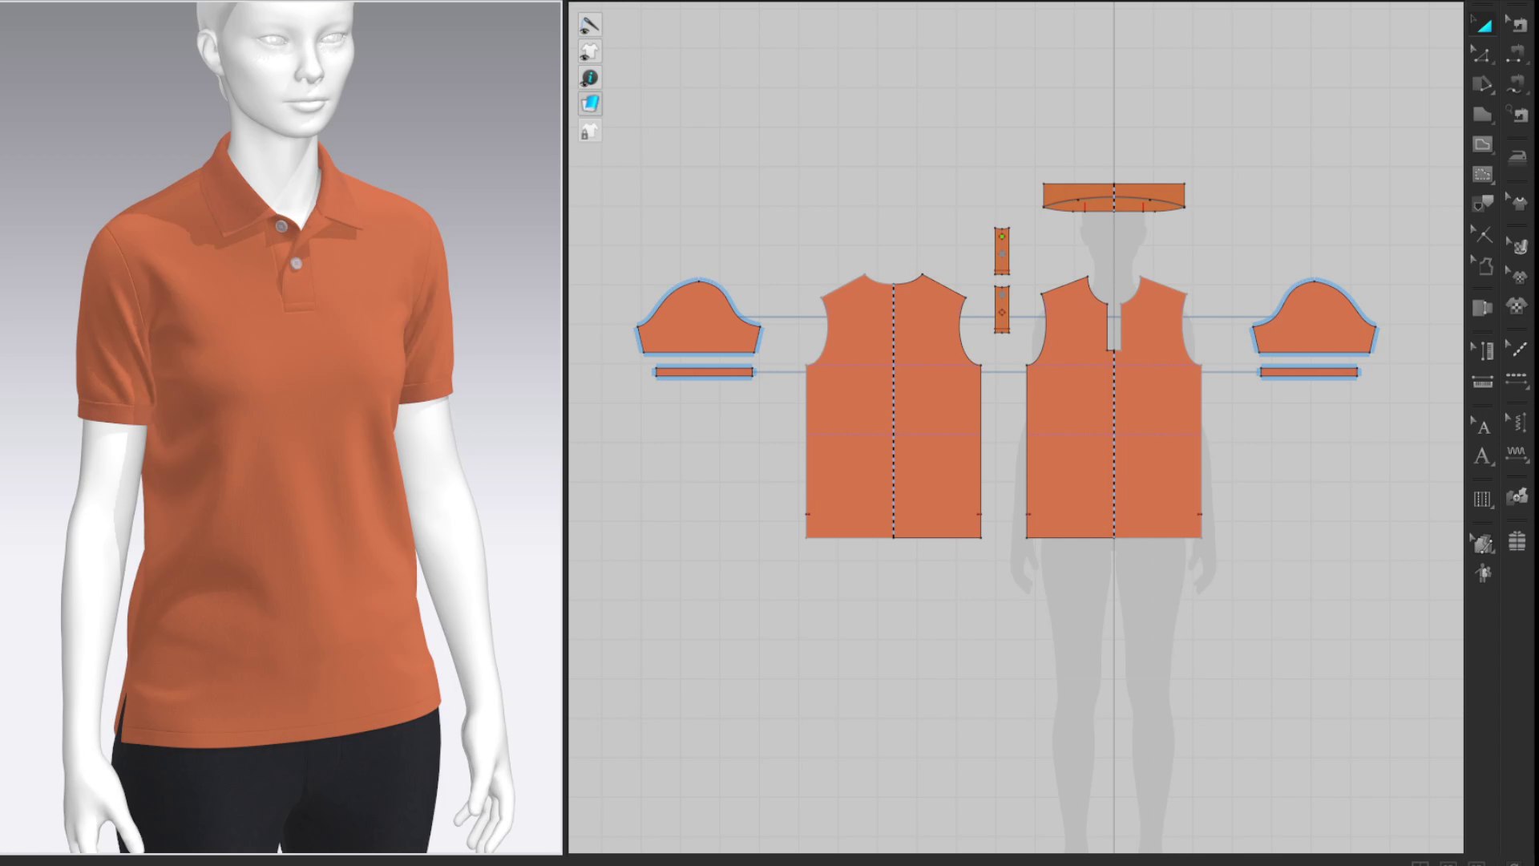1539x866 pixels.
Task: Select the Steam iron tool
Action: pyautogui.click(x=1516, y=156)
